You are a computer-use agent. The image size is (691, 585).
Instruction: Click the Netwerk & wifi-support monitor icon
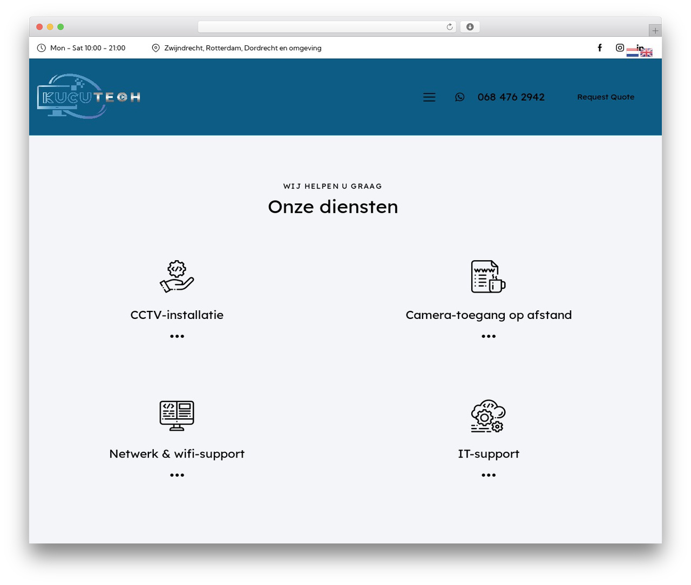pyautogui.click(x=177, y=416)
